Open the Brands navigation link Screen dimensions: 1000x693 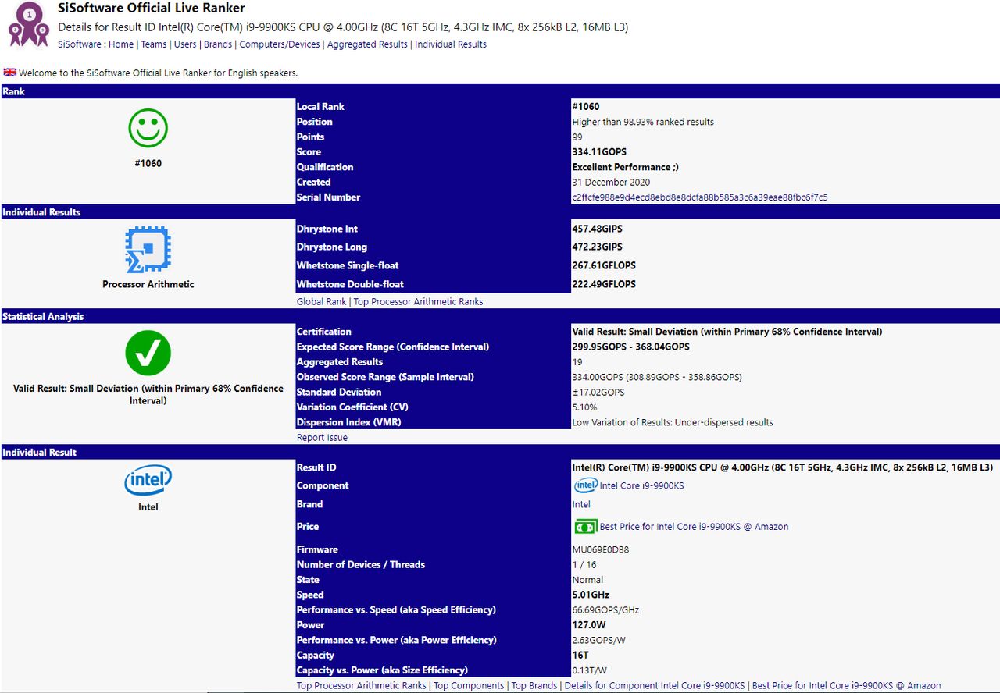(218, 44)
